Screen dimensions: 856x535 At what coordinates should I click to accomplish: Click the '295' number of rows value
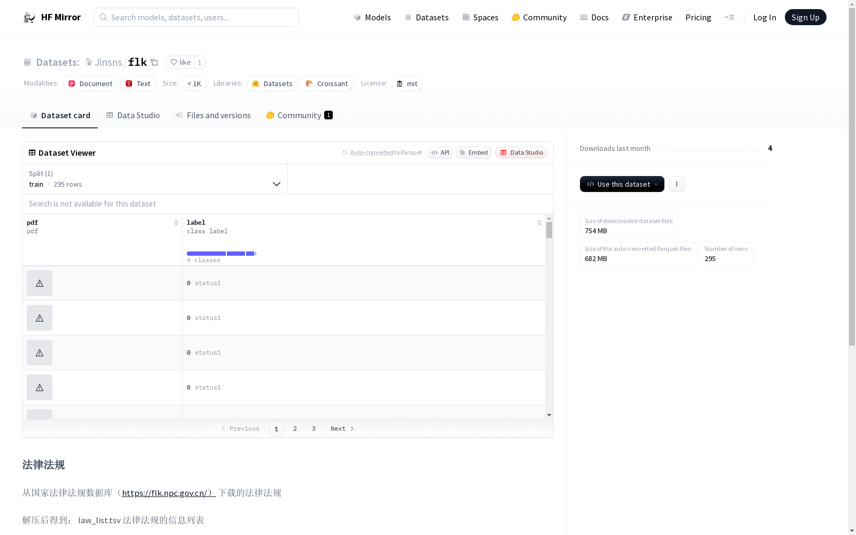(x=710, y=258)
